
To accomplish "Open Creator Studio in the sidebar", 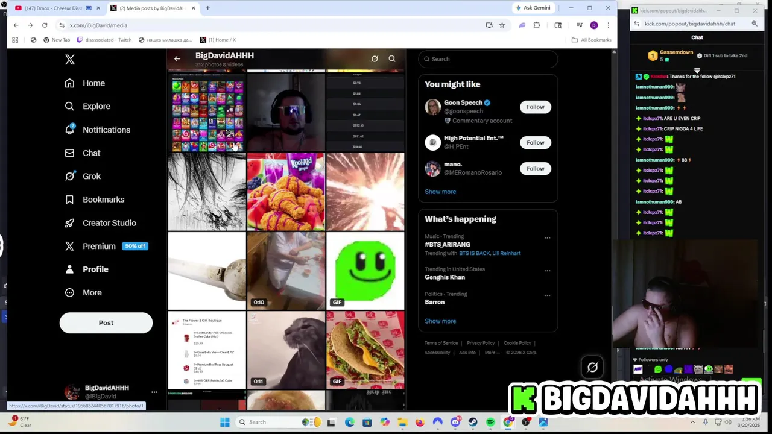I will pyautogui.click(x=101, y=223).
